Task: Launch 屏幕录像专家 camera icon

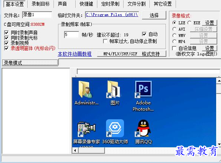Action: 86,129
